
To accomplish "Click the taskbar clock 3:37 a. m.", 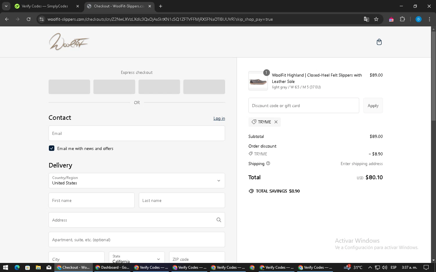I will point(409,267).
